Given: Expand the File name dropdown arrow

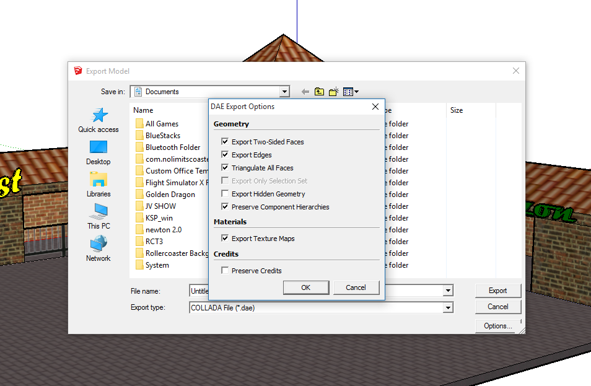Looking at the screenshot, I should coord(448,291).
